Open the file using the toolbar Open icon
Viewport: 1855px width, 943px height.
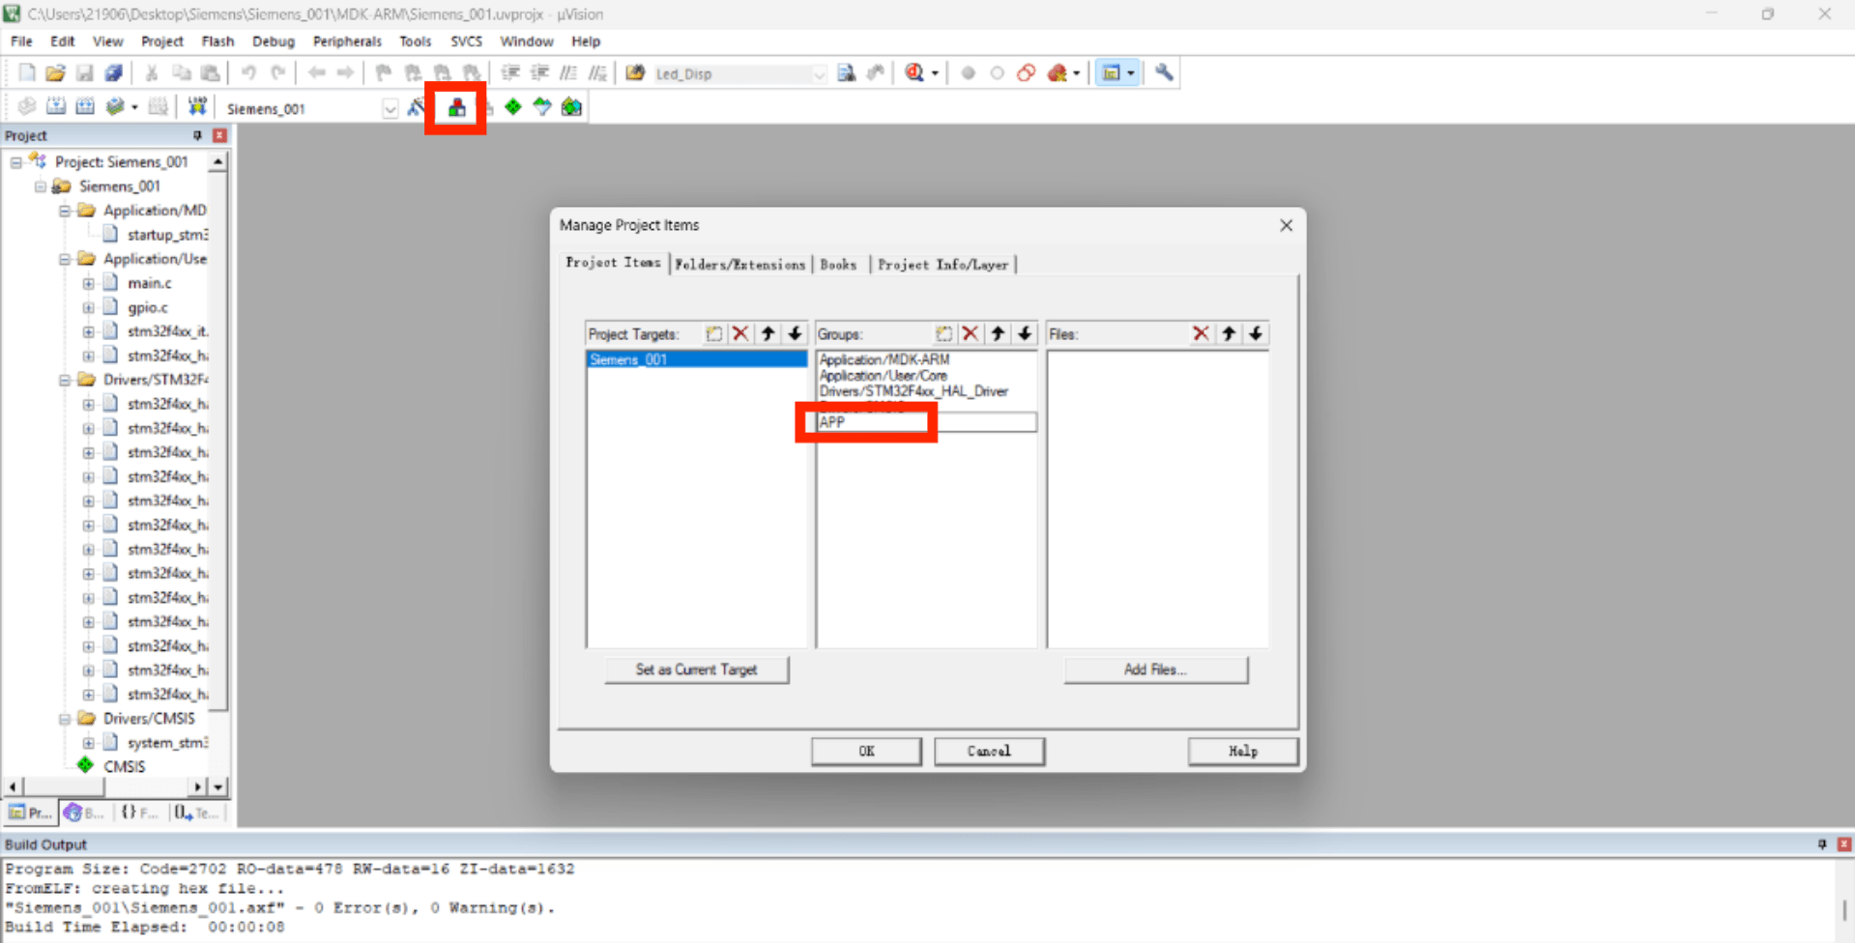pos(55,73)
